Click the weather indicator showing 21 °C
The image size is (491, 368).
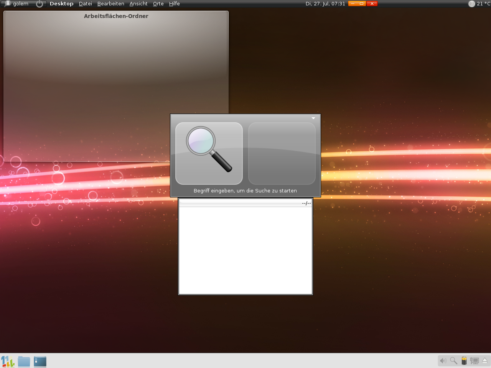479,4
